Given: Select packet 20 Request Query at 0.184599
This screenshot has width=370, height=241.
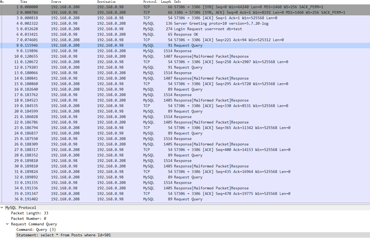Looking at the screenshot, I should pyautogui.click(x=185, y=111).
